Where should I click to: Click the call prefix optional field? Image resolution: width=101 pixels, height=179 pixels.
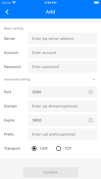[x=63, y=134]
